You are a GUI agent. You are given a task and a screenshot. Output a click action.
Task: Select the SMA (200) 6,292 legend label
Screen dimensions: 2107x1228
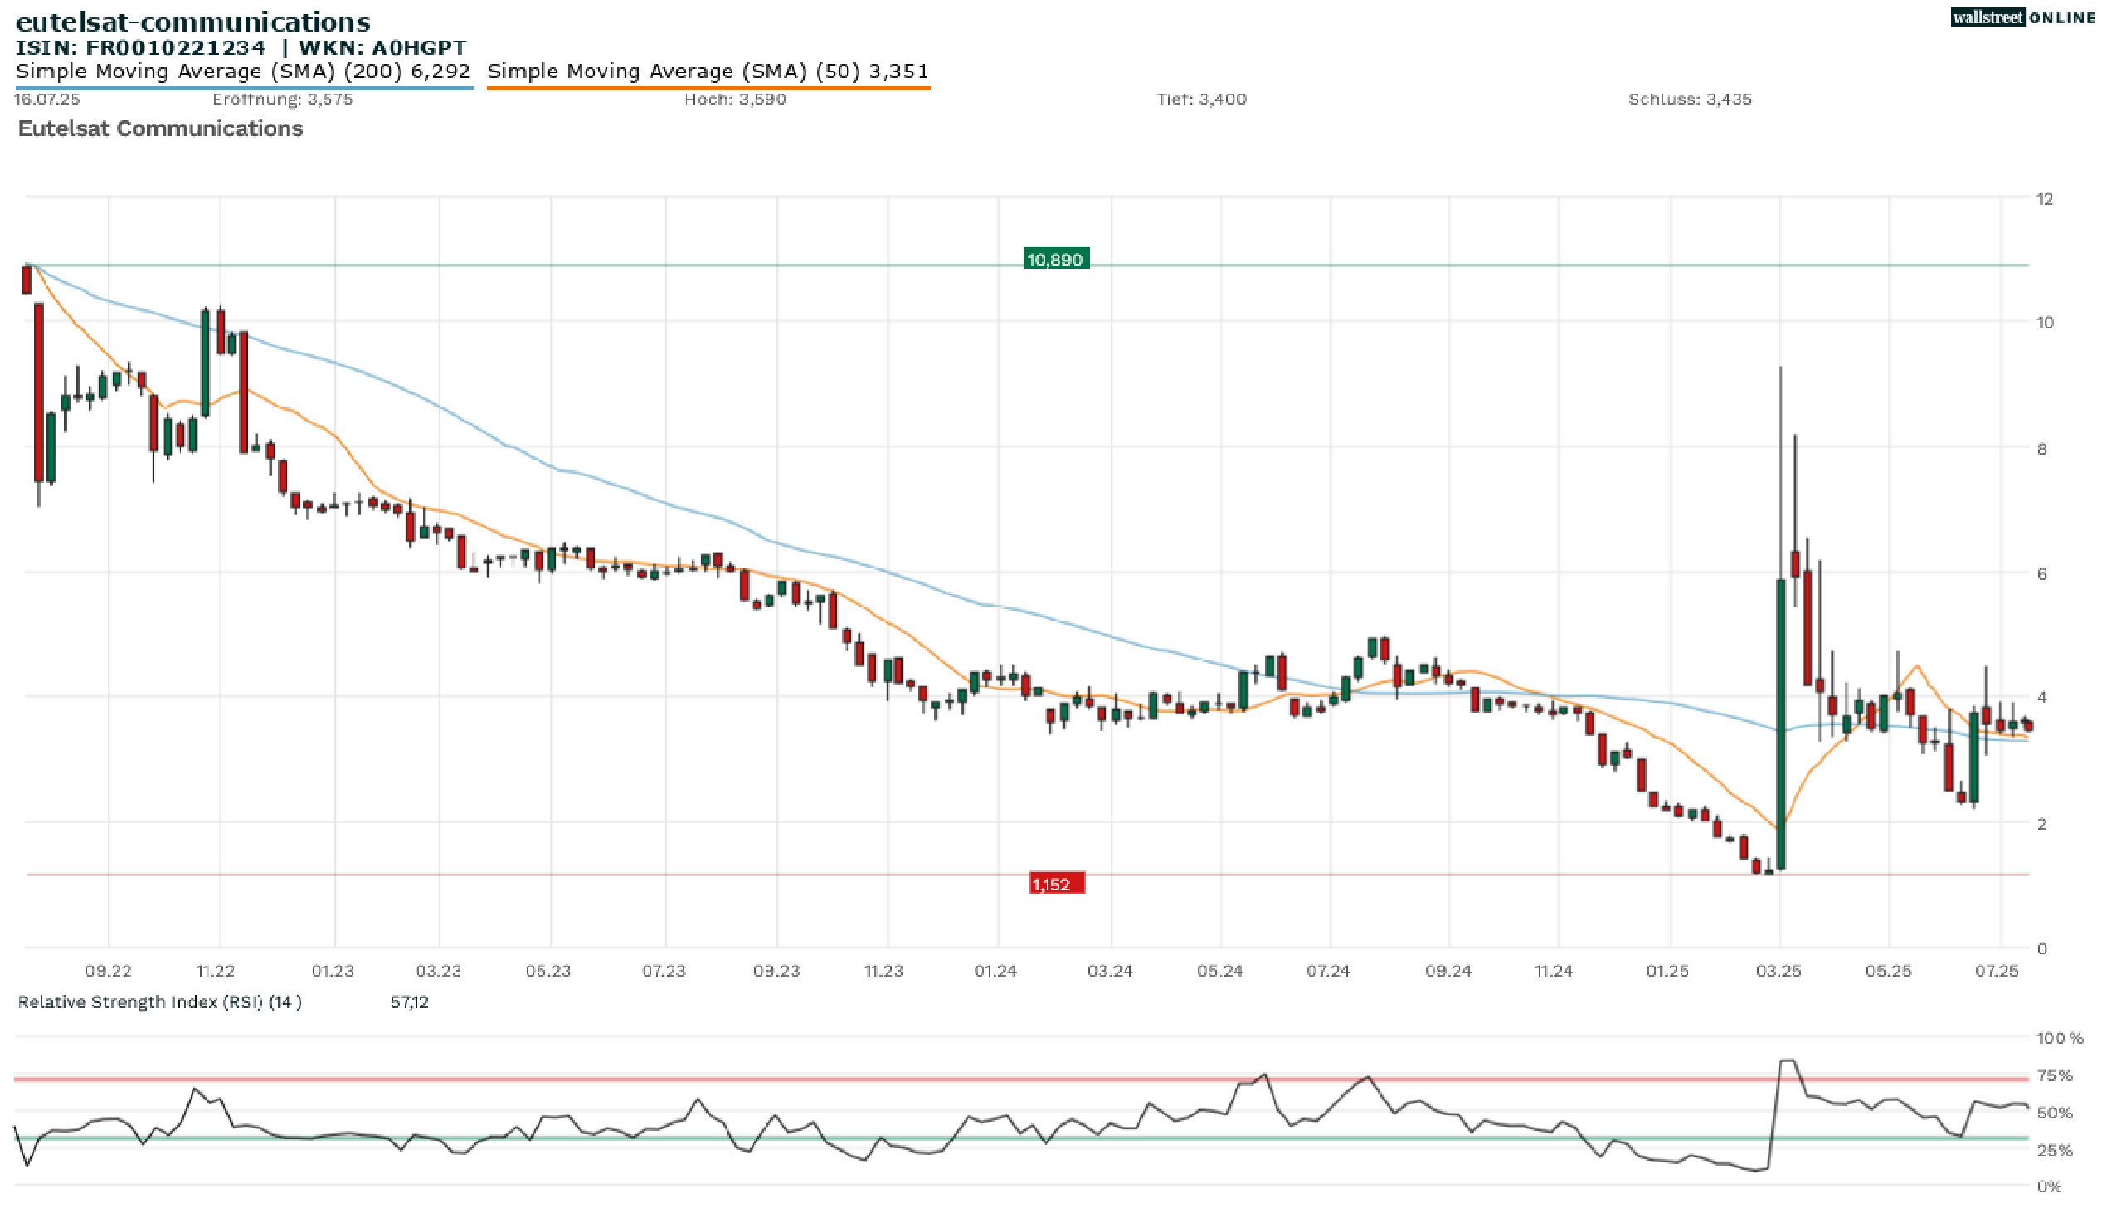[x=243, y=71]
